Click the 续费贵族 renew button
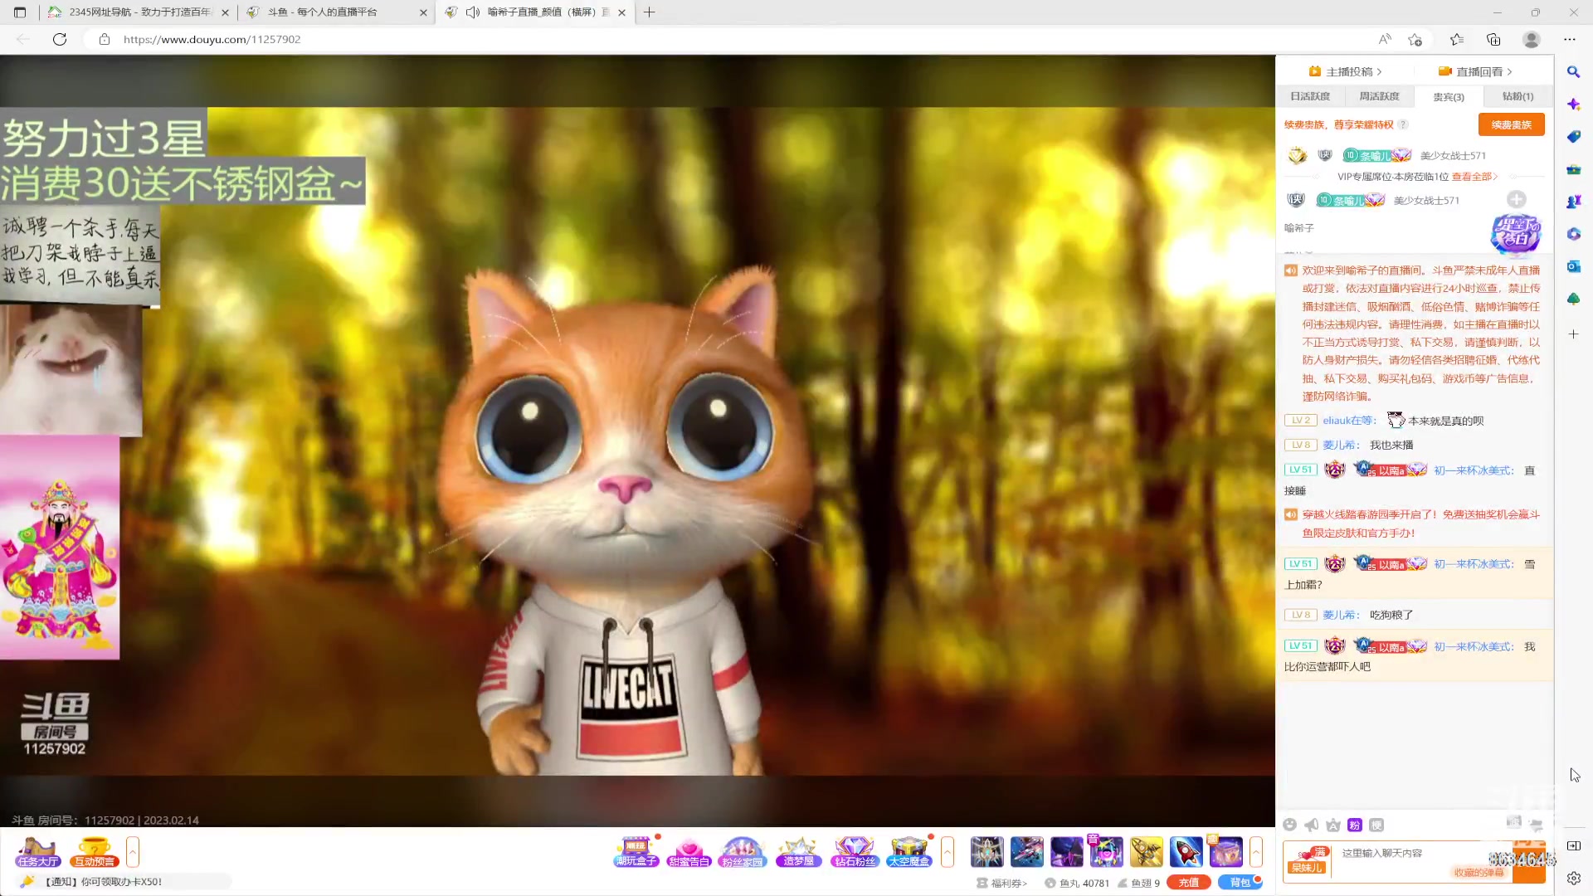Viewport: 1593px width, 896px height. [x=1511, y=124]
